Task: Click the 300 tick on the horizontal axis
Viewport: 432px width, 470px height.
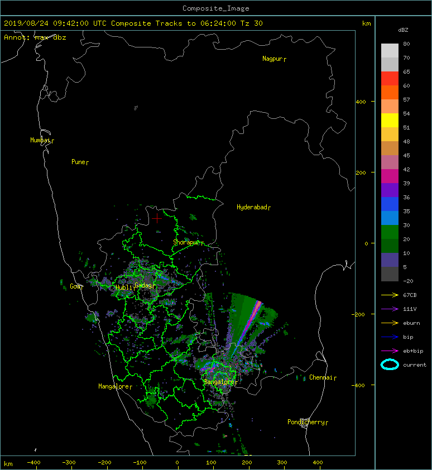Action: point(282,463)
